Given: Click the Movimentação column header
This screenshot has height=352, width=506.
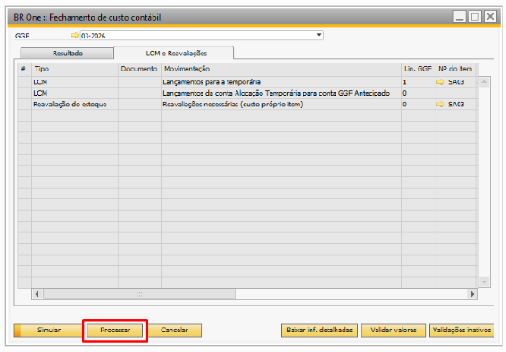Looking at the screenshot, I should (281, 69).
